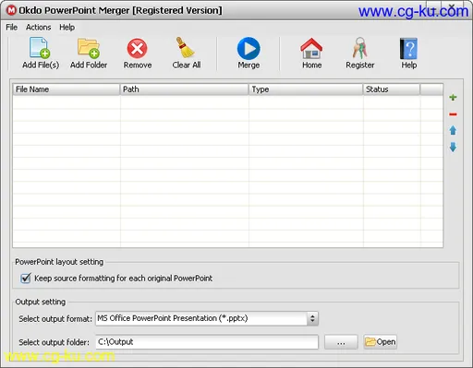473x368 pixels.
Task: Click the Type column header
Action: click(306, 89)
